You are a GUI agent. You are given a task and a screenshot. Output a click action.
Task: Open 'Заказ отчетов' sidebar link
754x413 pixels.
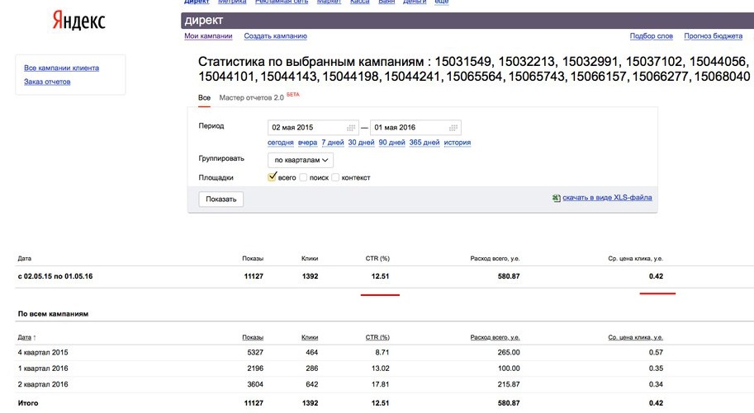point(47,82)
